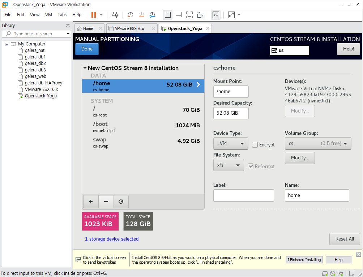Open the View menu
This screenshot has width=363, height=277.
34,14
